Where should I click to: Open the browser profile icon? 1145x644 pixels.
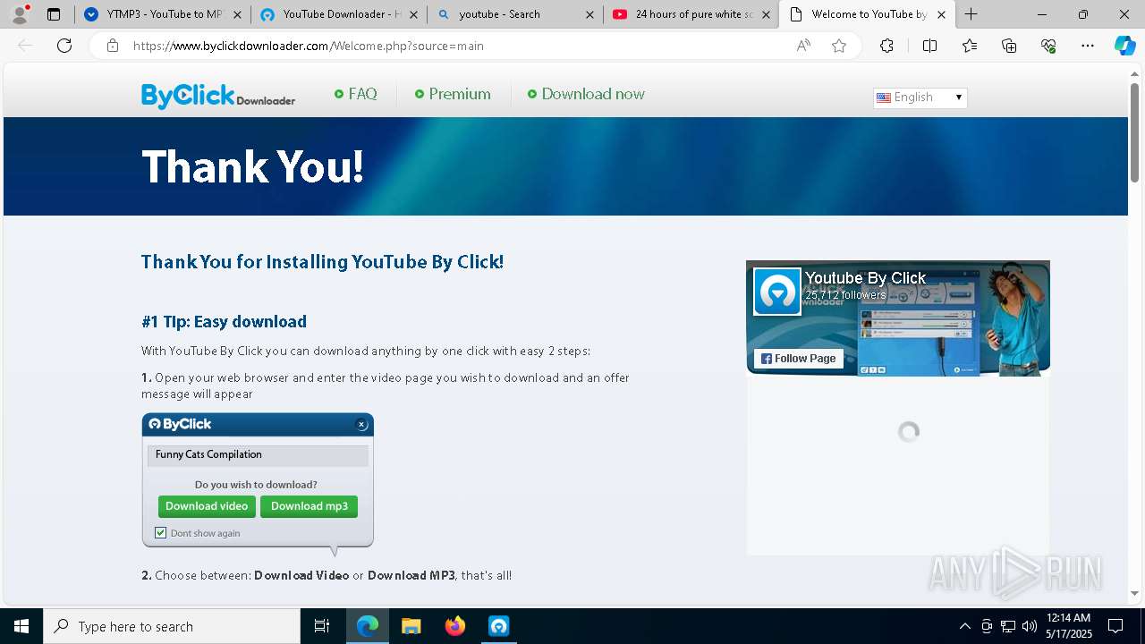coord(19,14)
